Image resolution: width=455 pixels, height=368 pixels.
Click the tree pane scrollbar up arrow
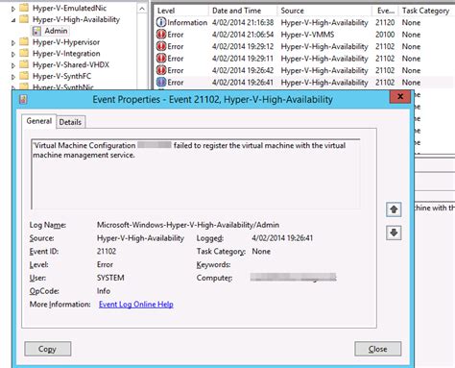point(142,9)
